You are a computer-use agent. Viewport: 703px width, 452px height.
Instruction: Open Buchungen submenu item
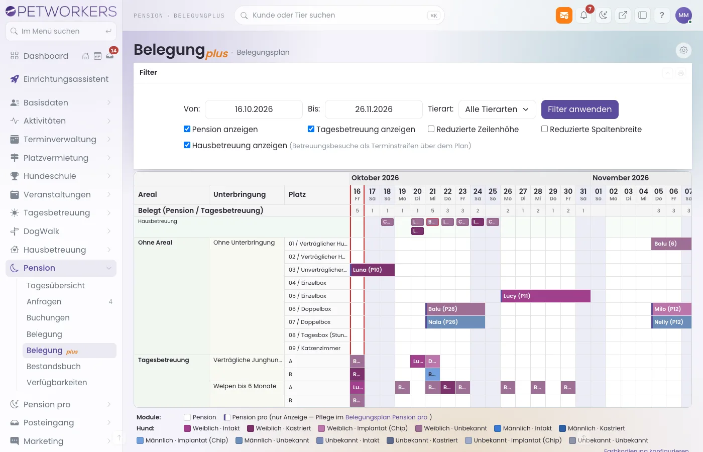(69, 317)
